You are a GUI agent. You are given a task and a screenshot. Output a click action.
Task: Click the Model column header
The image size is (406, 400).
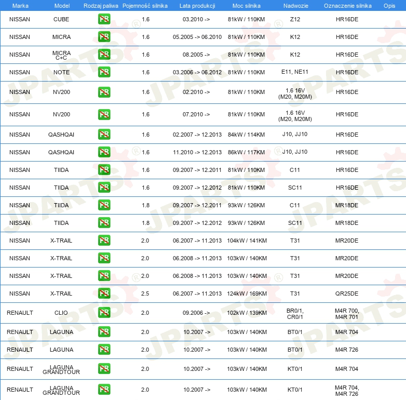pyautogui.click(x=62, y=6)
